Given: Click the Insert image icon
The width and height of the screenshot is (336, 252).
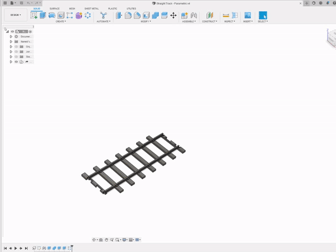Looking at the screenshot, I should (x=248, y=15).
